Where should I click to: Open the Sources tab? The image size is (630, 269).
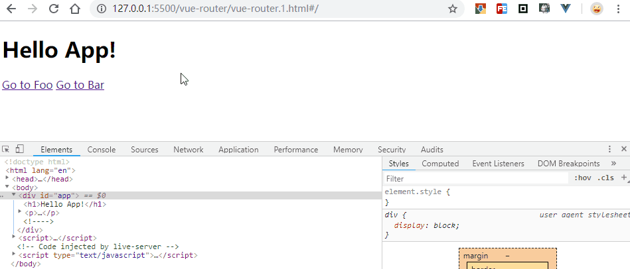coord(145,150)
